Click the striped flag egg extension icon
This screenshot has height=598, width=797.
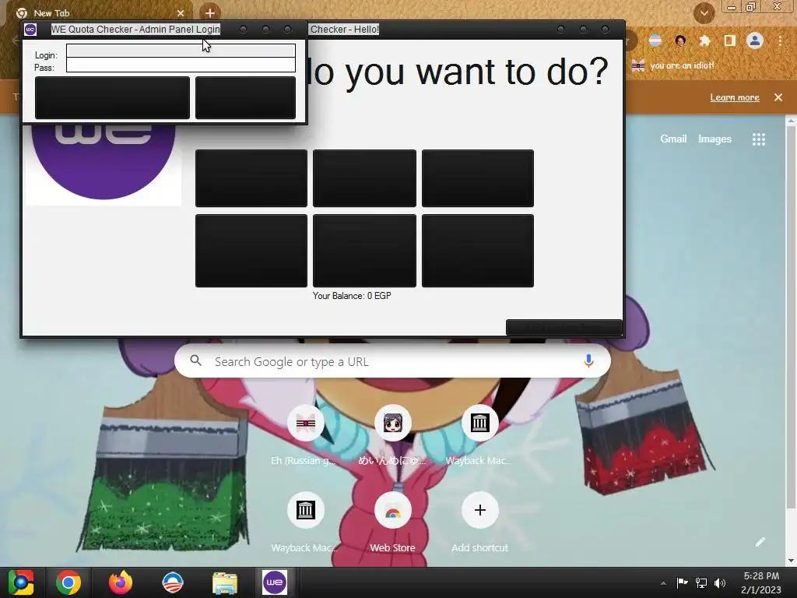click(655, 40)
